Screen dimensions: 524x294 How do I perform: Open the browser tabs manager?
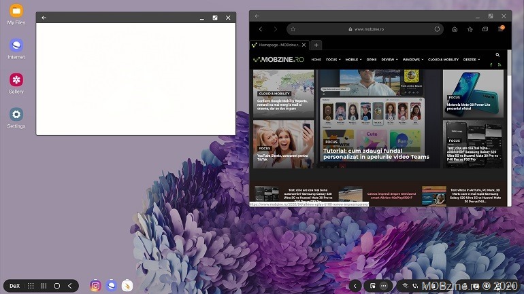(x=485, y=29)
